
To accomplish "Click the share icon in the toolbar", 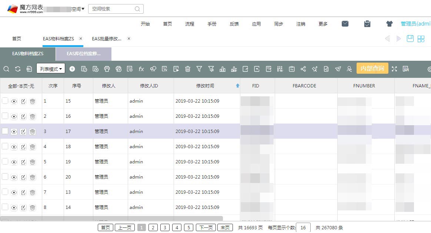I will coord(303,69).
